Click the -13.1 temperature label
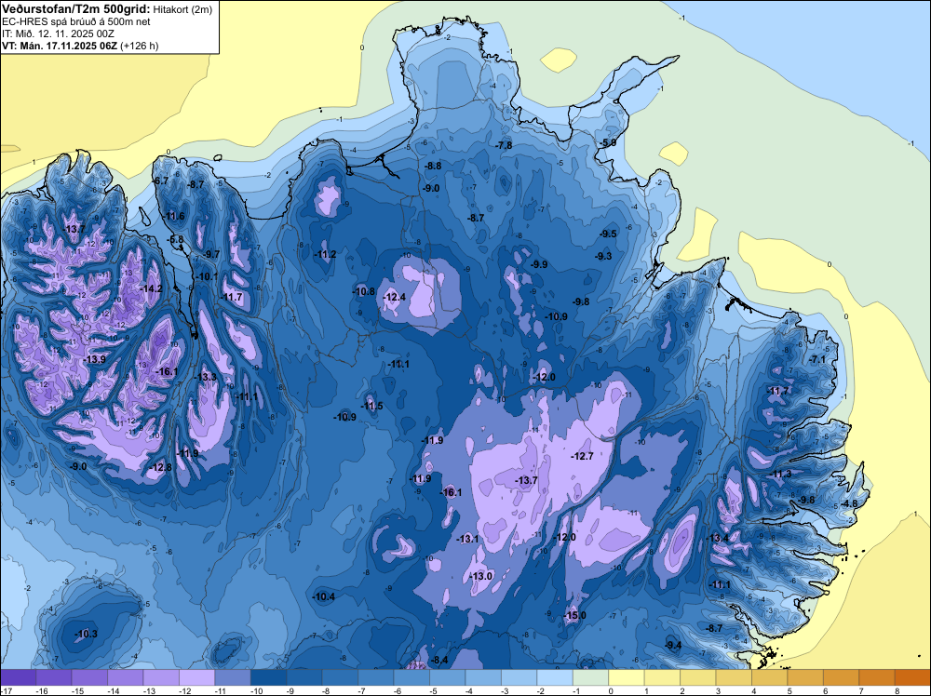This screenshot has height=696, width=931. coord(467,539)
